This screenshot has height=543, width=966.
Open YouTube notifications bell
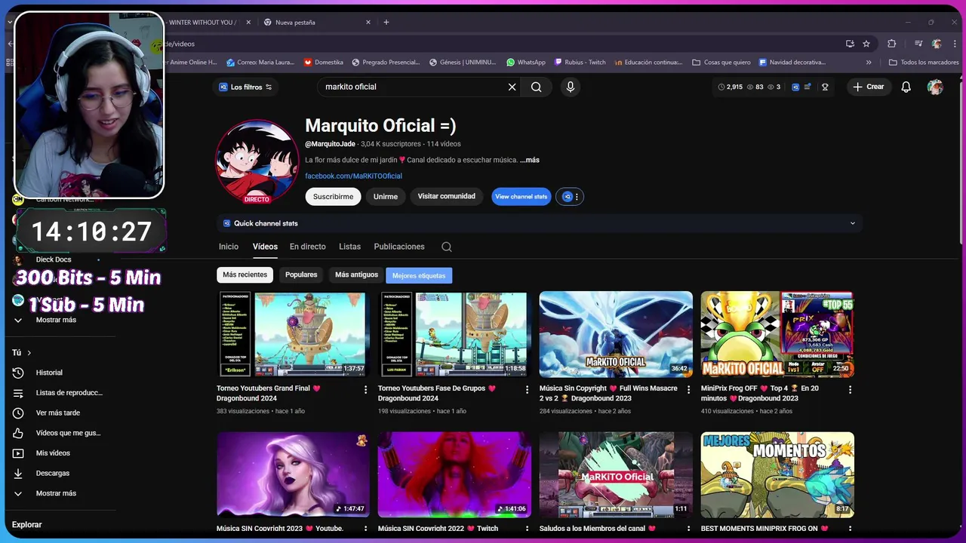point(906,87)
